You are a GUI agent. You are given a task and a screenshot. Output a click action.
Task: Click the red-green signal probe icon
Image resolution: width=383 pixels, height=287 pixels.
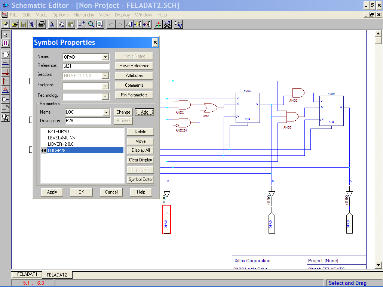click(158, 24)
